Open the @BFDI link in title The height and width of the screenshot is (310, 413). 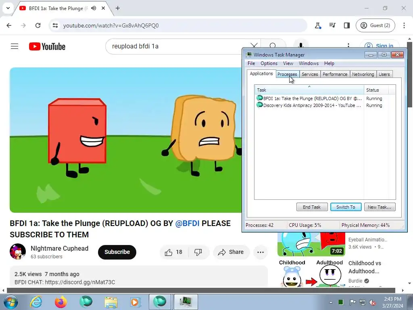coord(187,223)
